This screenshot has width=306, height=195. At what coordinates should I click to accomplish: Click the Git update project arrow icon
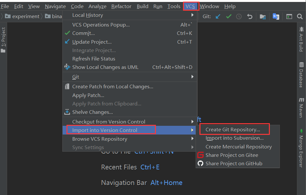point(218,16)
